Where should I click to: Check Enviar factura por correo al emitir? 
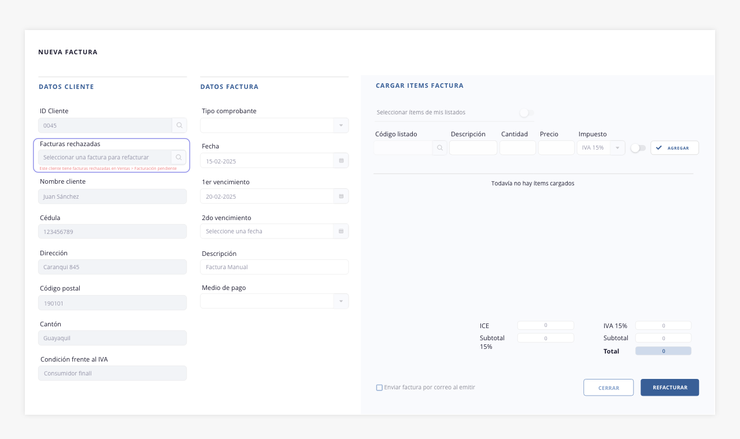pyautogui.click(x=379, y=388)
